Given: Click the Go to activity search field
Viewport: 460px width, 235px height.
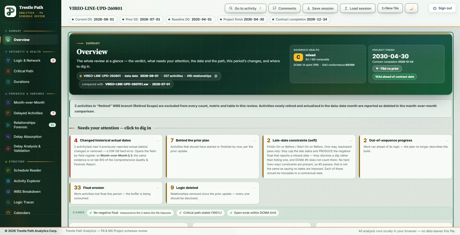Looking at the screenshot, I should (246, 8).
